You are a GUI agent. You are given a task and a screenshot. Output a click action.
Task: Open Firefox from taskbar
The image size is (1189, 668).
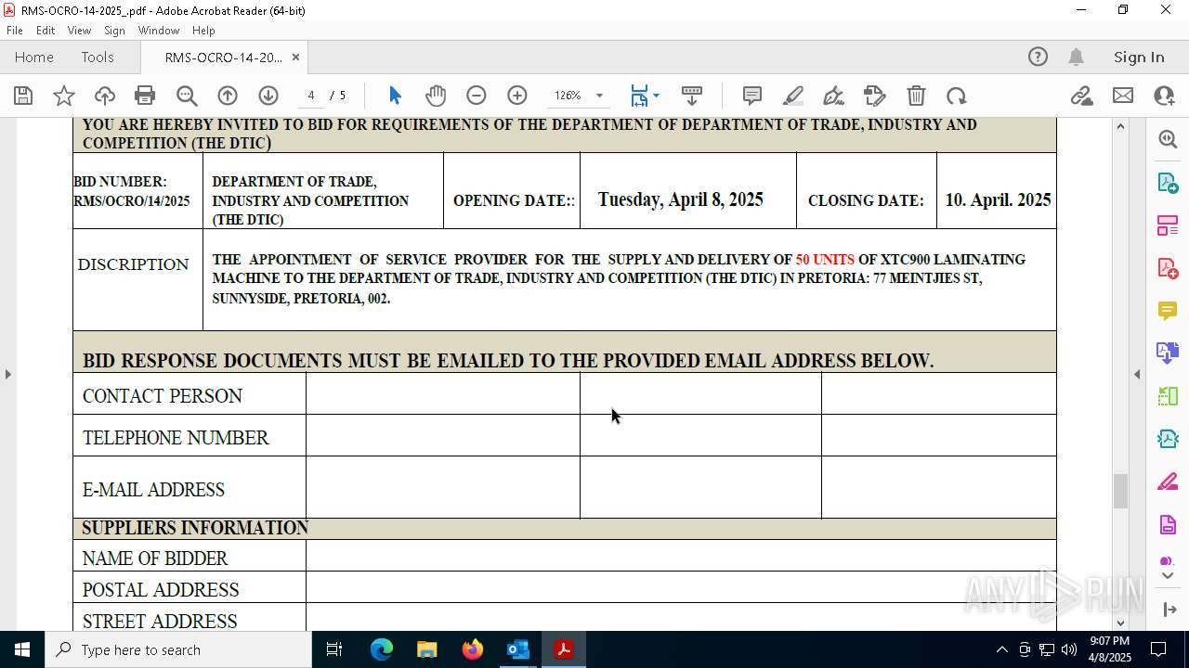pyautogui.click(x=473, y=649)
